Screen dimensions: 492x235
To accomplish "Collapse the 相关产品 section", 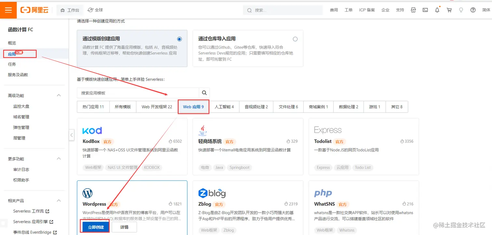I will (59, 200).
